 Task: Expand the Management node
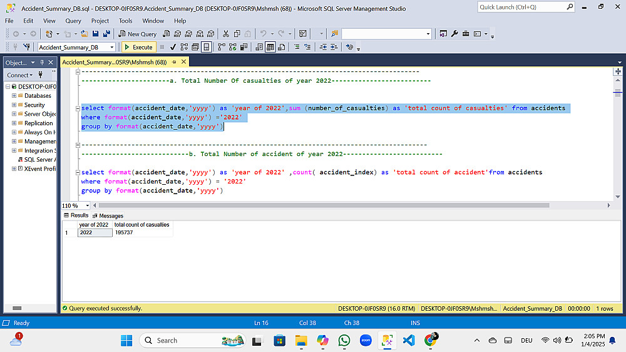tap(14, 142)
